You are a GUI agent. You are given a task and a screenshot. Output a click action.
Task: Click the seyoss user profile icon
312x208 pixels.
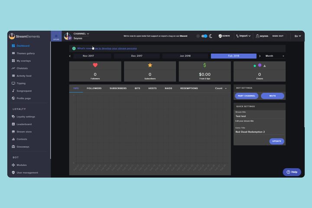pos(257,36)
